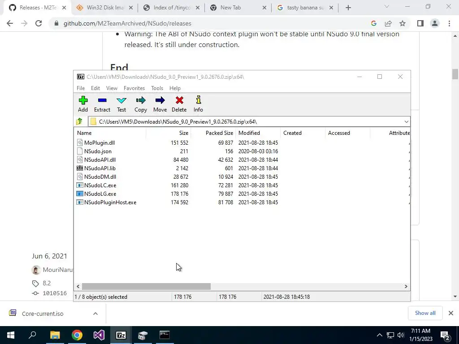Open the Core-current.iso download item
The height and width of the screenshot is (344, 459).
(43, 314)
